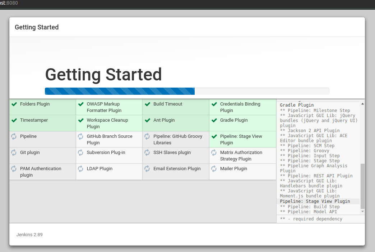
Task: Click the pending icon for Matrix Authorization Strategy Plugin
Action: click(214, 153)
